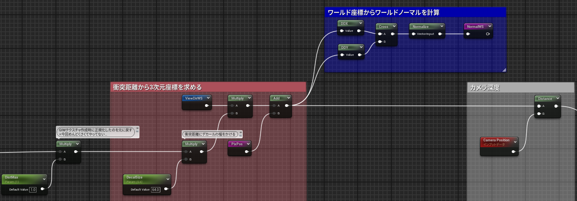Click input pin A on the Add node
Viewport: 577px width, 201px height.
pyautogui.click(x=274, y=106)
